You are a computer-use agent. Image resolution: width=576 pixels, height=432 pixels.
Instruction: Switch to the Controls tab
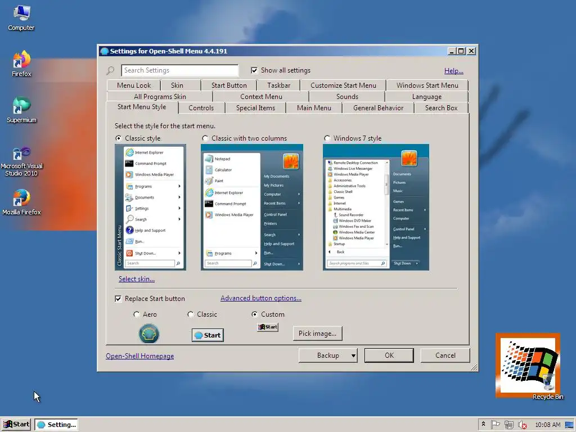tap(201, 108)
